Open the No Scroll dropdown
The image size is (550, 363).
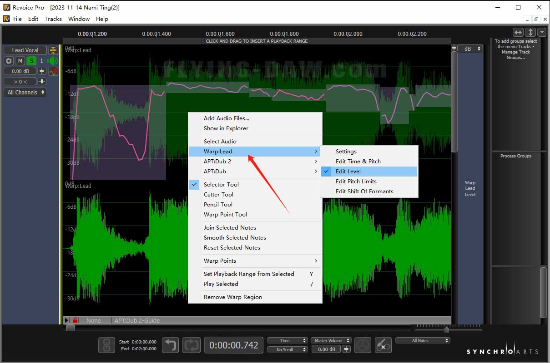288,349
